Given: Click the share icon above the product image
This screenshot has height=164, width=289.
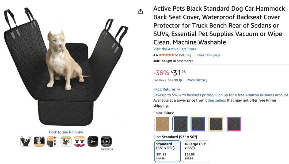Looking at the screenshot, I should 140,11.
